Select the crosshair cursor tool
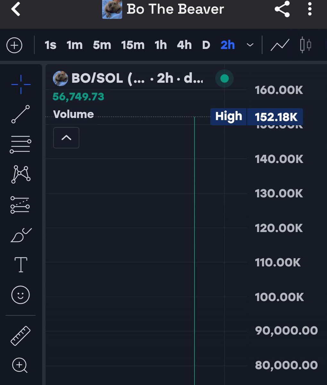327x385 pixels. (21, 84)
